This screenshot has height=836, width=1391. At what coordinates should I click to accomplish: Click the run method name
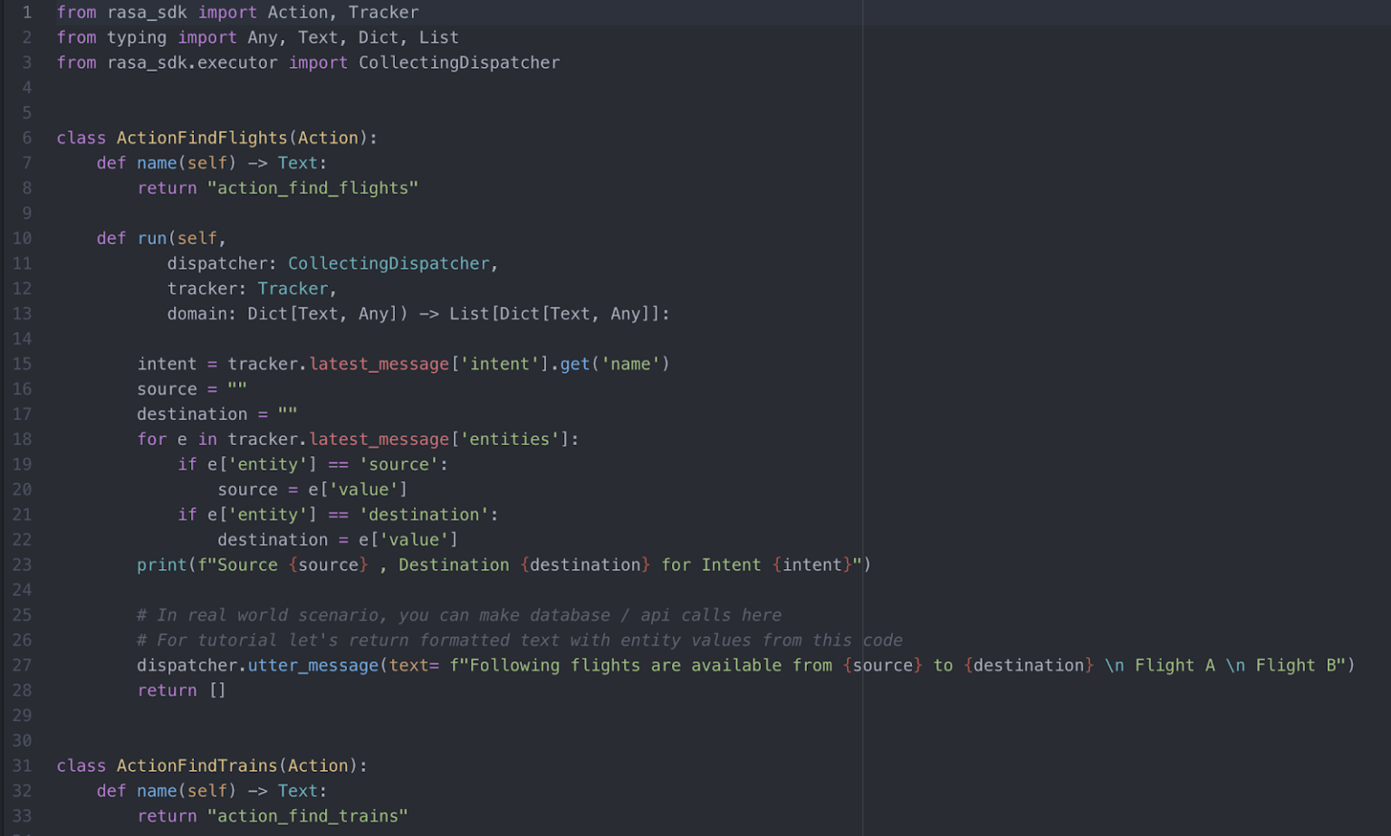(x=152, y=238)
